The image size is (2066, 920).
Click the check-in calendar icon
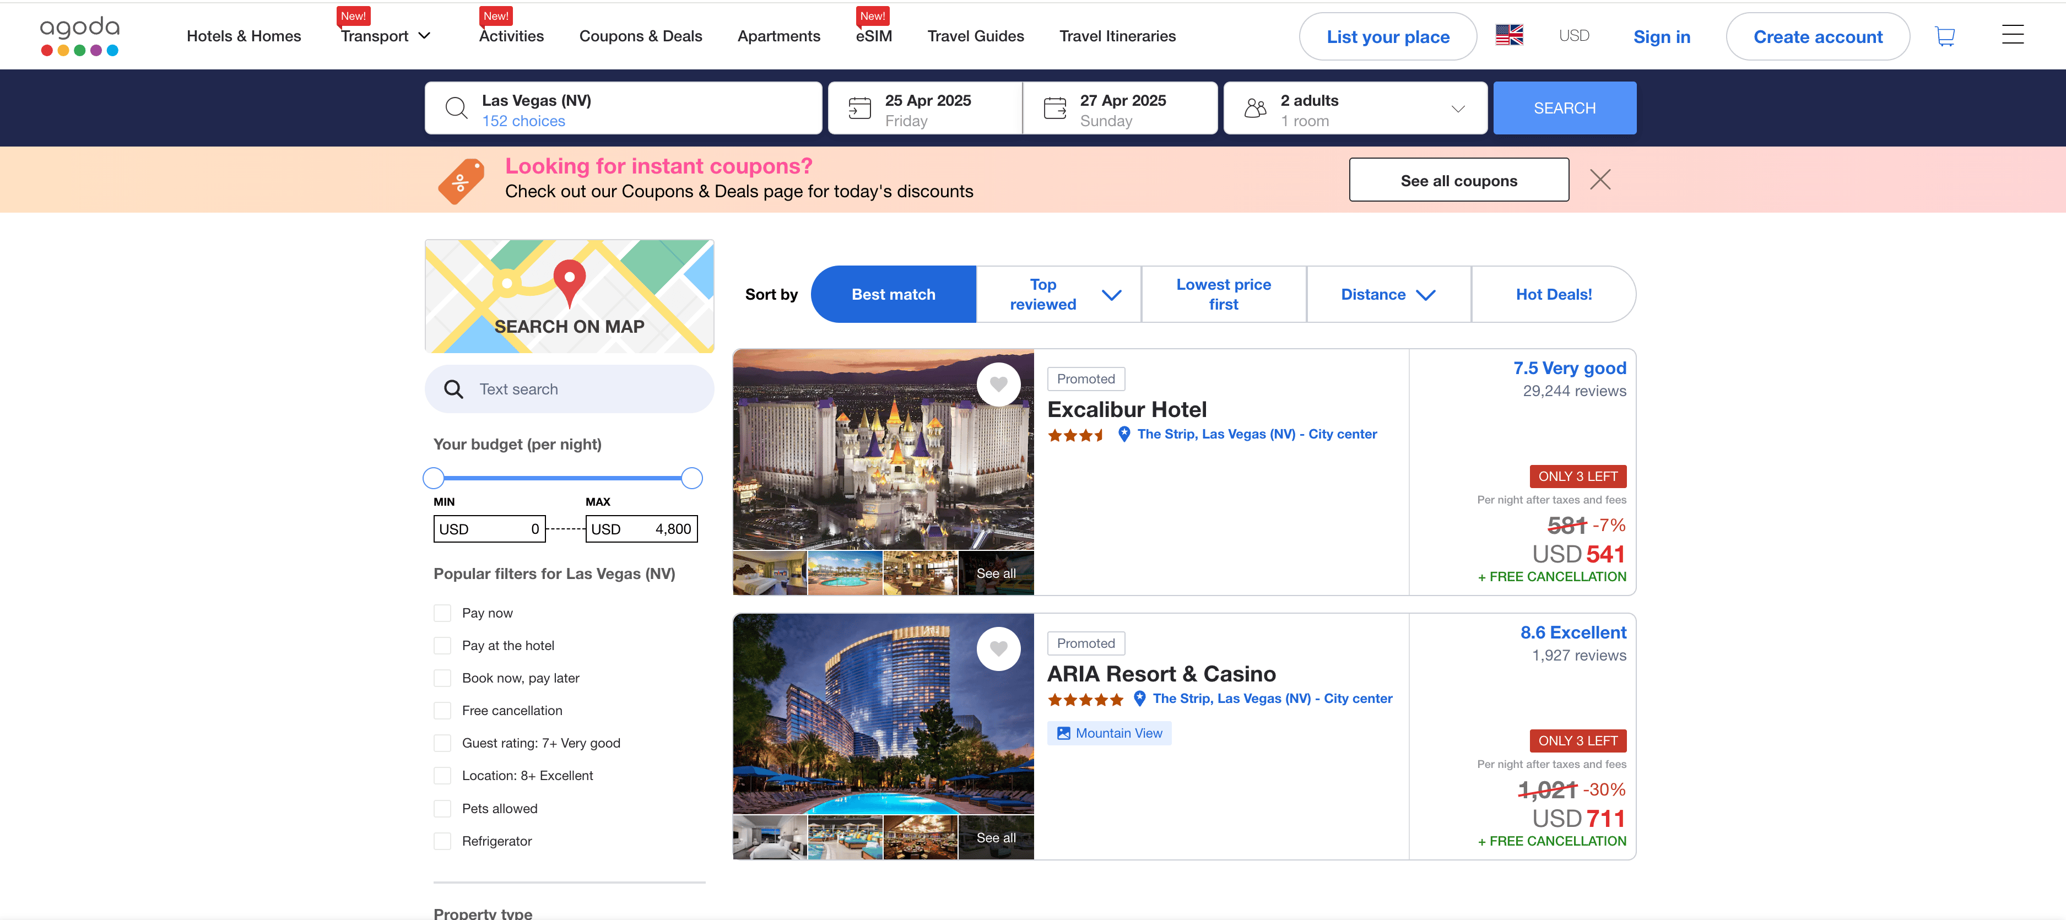point(859,107)
